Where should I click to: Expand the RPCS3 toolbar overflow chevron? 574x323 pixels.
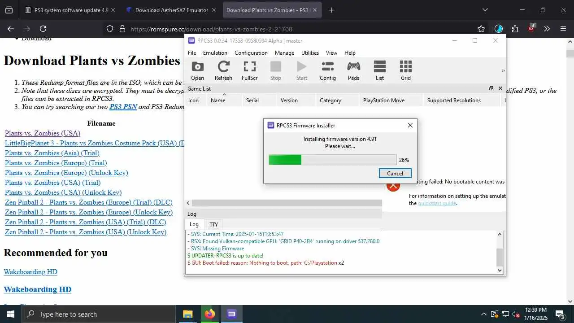(503, 71)
